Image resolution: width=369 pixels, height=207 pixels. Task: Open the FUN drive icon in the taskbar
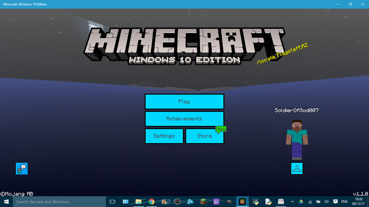pyautogui.click(x=281, y=202)
